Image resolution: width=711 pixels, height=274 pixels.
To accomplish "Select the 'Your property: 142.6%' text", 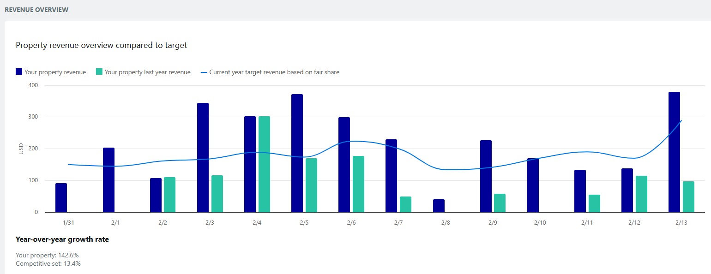I will click(x=47, y=255).
